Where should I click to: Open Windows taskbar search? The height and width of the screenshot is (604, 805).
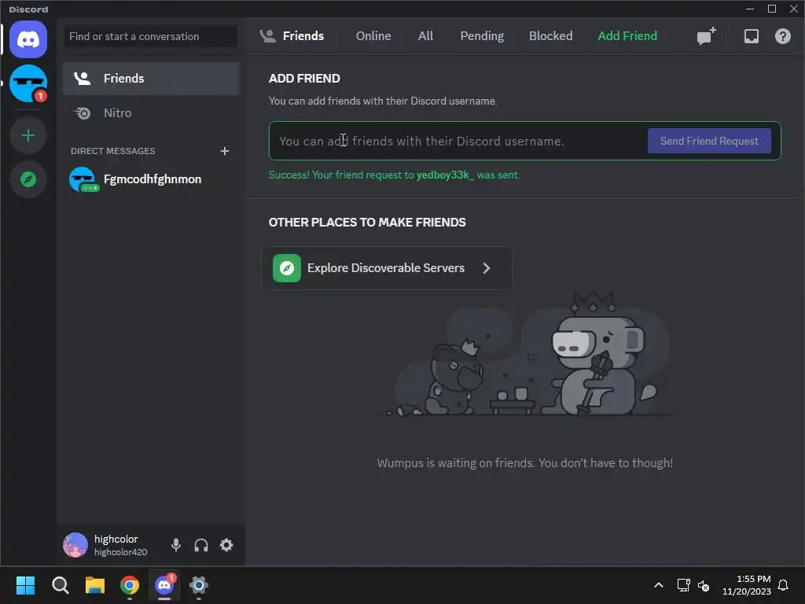[x=60, y=585]
